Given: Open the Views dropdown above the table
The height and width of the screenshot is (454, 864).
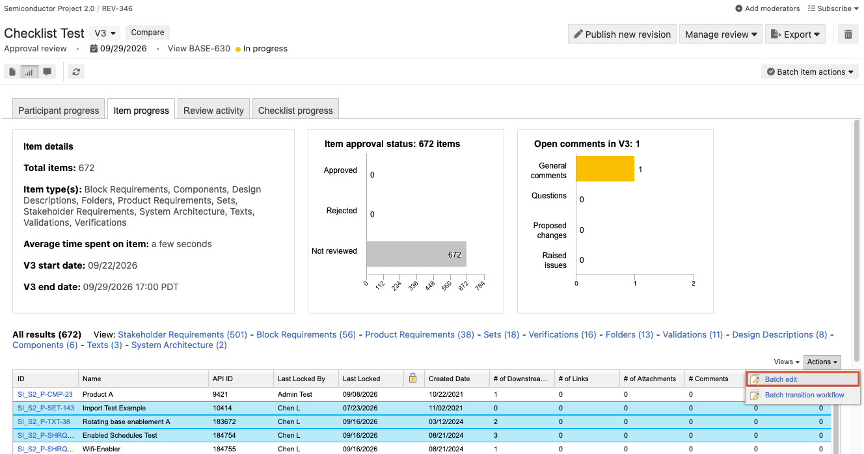Looking at the screenshot, I should [x=787, y=362].
